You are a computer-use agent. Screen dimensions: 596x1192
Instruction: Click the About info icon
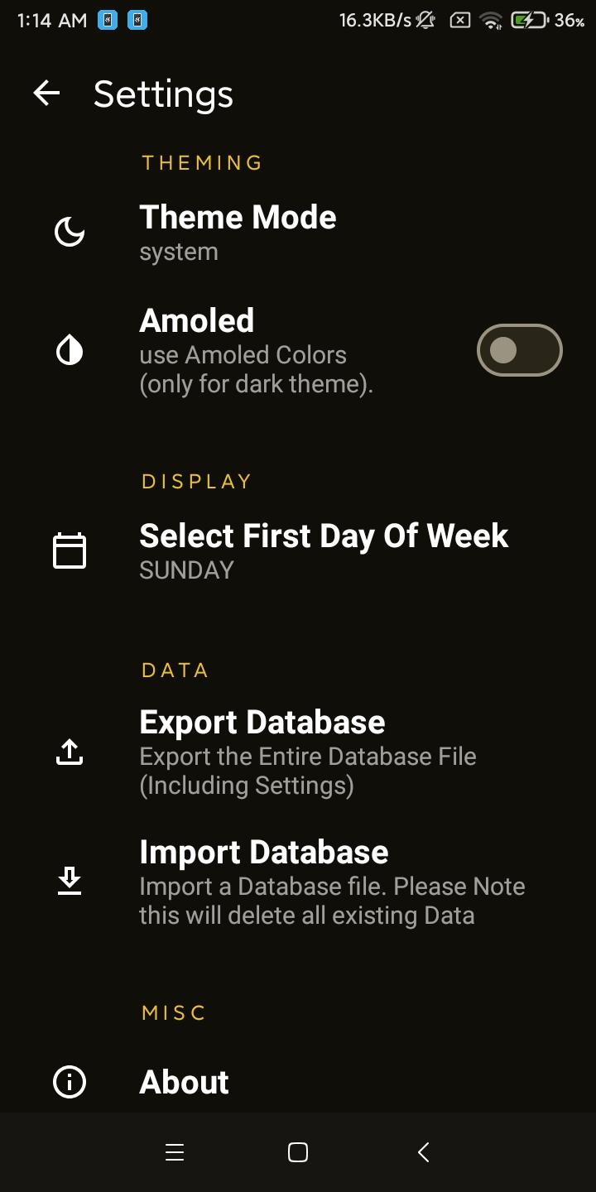[70, 1082]
